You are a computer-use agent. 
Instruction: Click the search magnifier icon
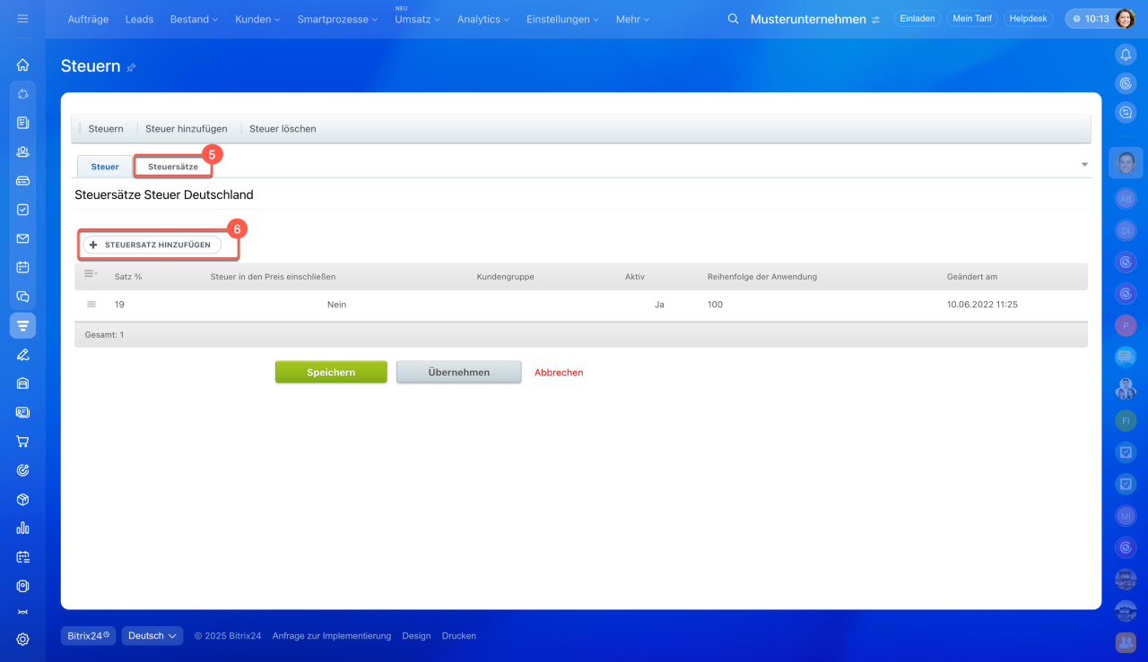point(733,19)
